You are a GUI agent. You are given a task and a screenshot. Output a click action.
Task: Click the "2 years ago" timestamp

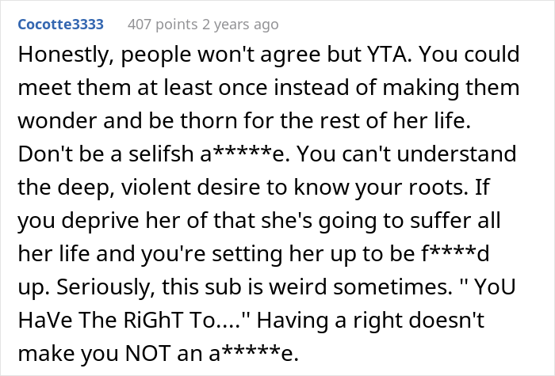242,25
